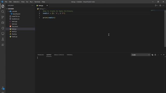166x93 pixels.
Task: Open the Testing flask view
Action: pos(3,39)
